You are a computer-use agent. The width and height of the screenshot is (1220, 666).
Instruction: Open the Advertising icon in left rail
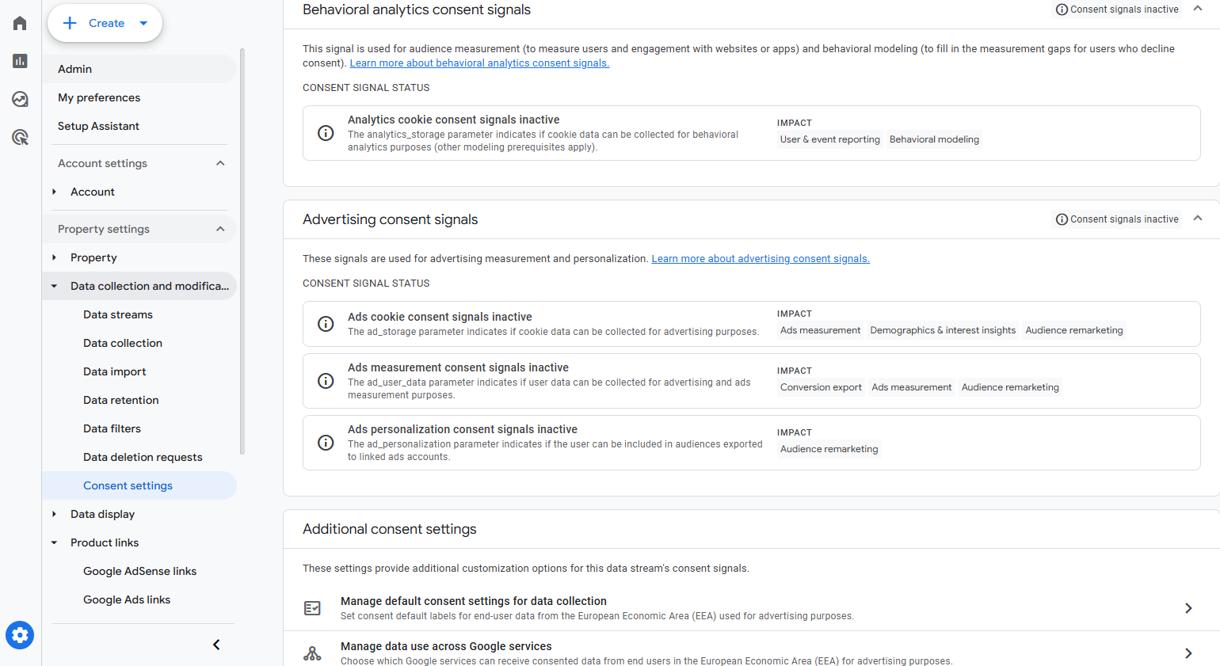point(20,137)
